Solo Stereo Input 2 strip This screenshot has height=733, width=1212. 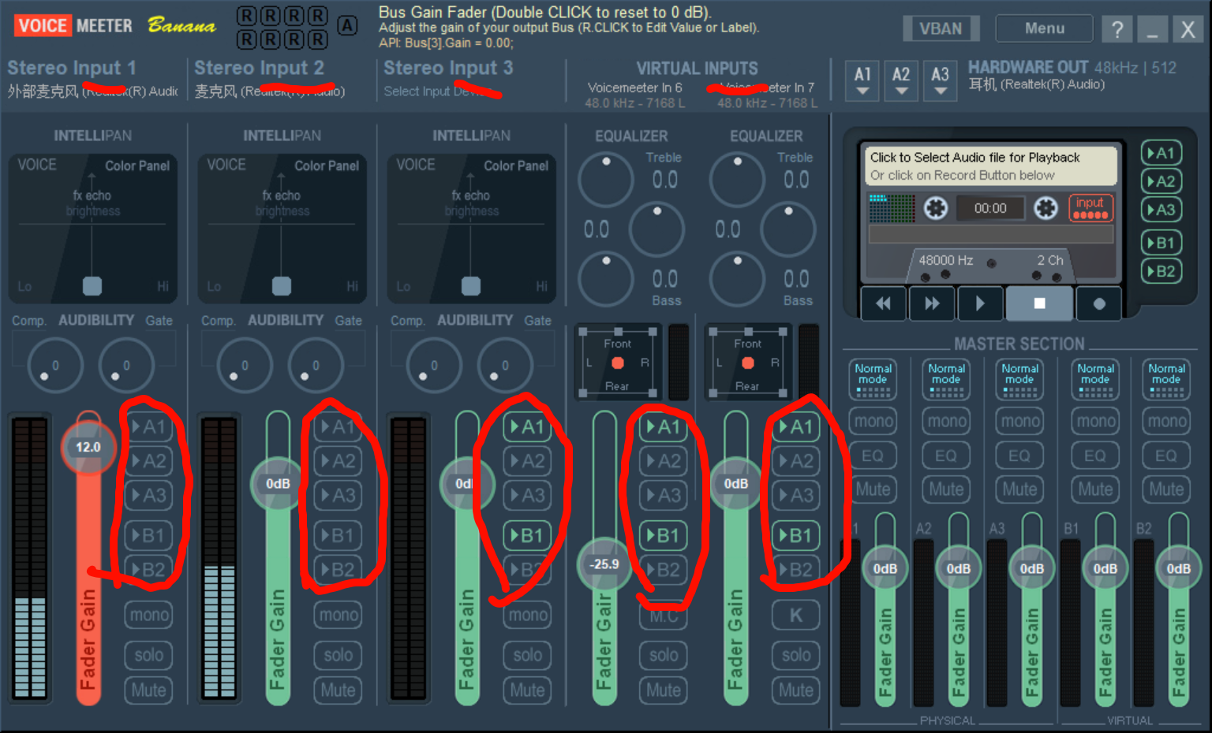tap(338, 655)
